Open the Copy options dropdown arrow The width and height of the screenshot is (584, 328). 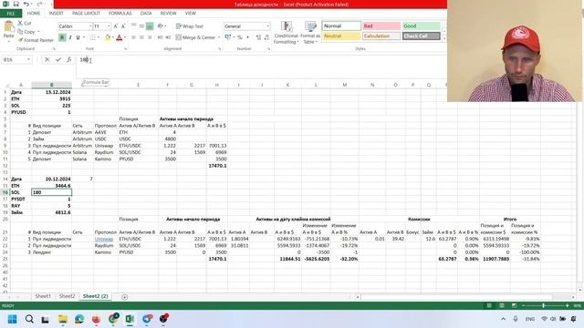[38, 32]
